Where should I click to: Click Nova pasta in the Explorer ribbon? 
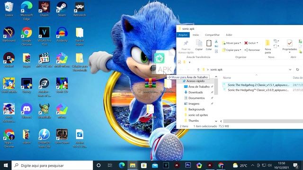[x=268, y=46]
